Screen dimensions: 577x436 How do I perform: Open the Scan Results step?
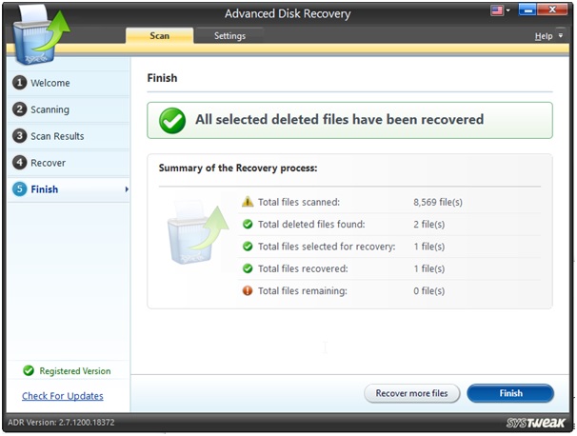point(69,136)
